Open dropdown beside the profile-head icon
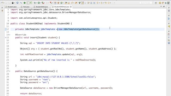 click(14, 3)
